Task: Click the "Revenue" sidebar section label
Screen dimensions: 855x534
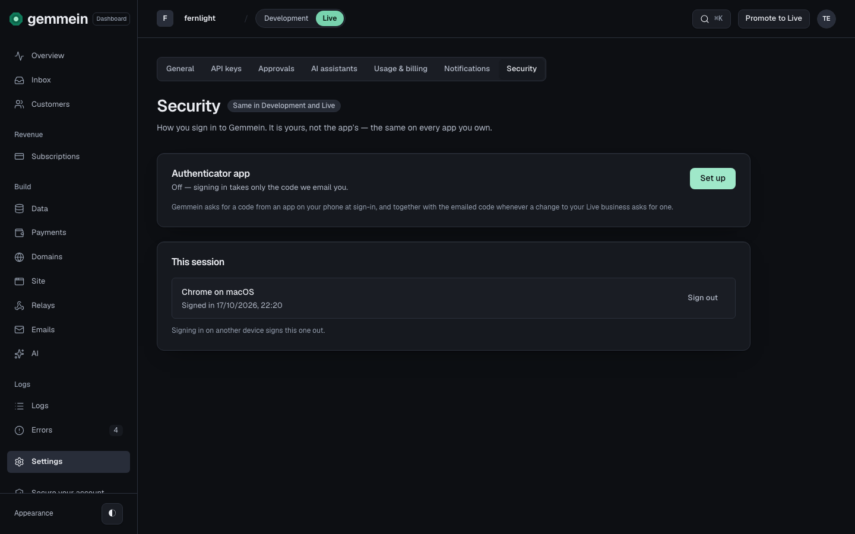Action: pyautogui.click(x=28, y=135)
